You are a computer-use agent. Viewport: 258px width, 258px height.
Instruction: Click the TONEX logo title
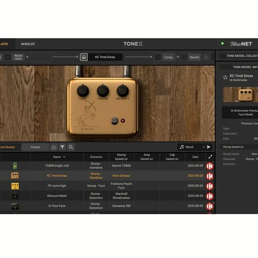133,44
